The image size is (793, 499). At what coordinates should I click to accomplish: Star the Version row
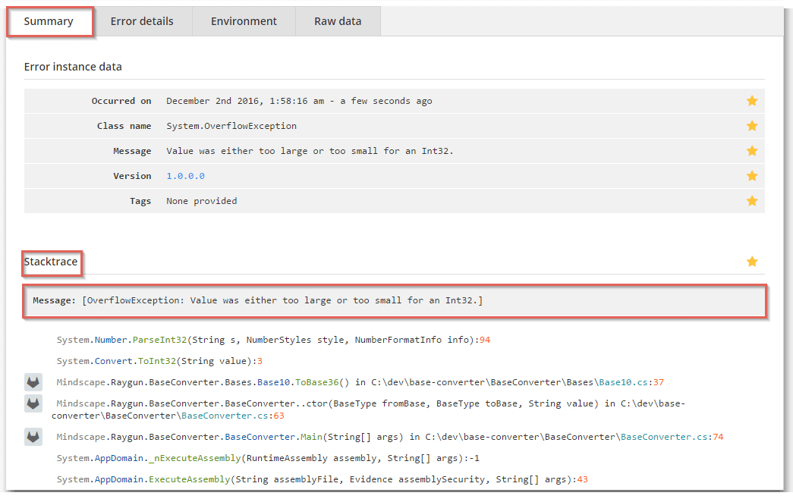[x=752, y=175]
